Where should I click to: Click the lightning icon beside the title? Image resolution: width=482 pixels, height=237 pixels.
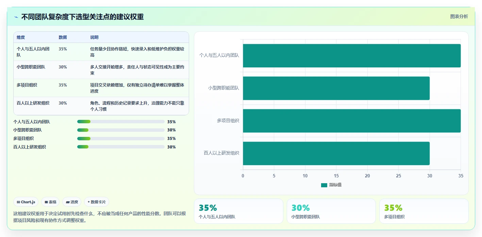[16, 17]
